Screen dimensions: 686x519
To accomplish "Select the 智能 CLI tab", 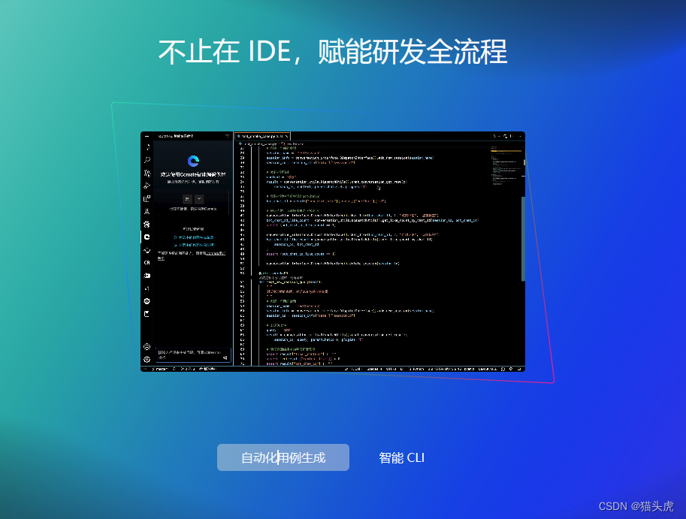I will coord(401,457).
